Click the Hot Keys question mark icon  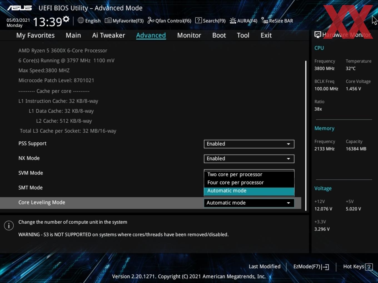point(369,267)
